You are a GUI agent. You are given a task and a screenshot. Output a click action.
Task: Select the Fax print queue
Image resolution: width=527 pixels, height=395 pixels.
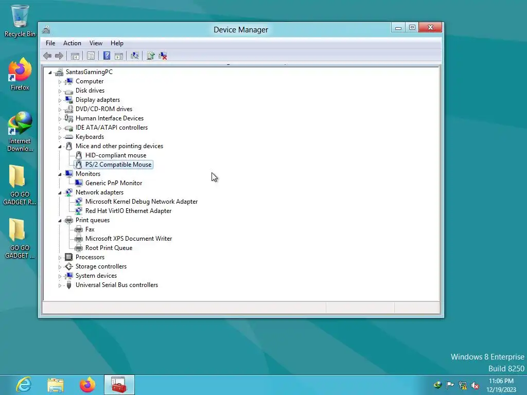click(90, 229)
